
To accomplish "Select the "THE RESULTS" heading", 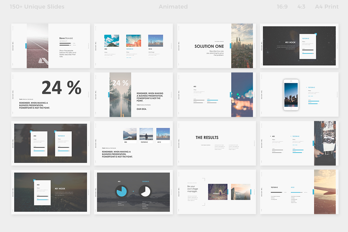I will pos(207,137).
